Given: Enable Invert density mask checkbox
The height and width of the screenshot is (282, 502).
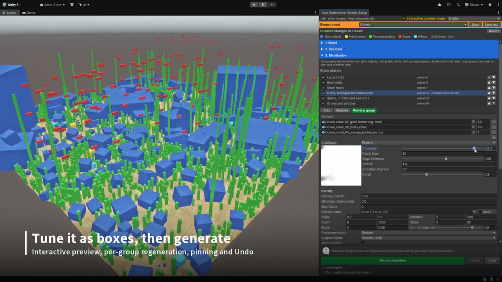Looking at the screenshot, I should point(480,212).
